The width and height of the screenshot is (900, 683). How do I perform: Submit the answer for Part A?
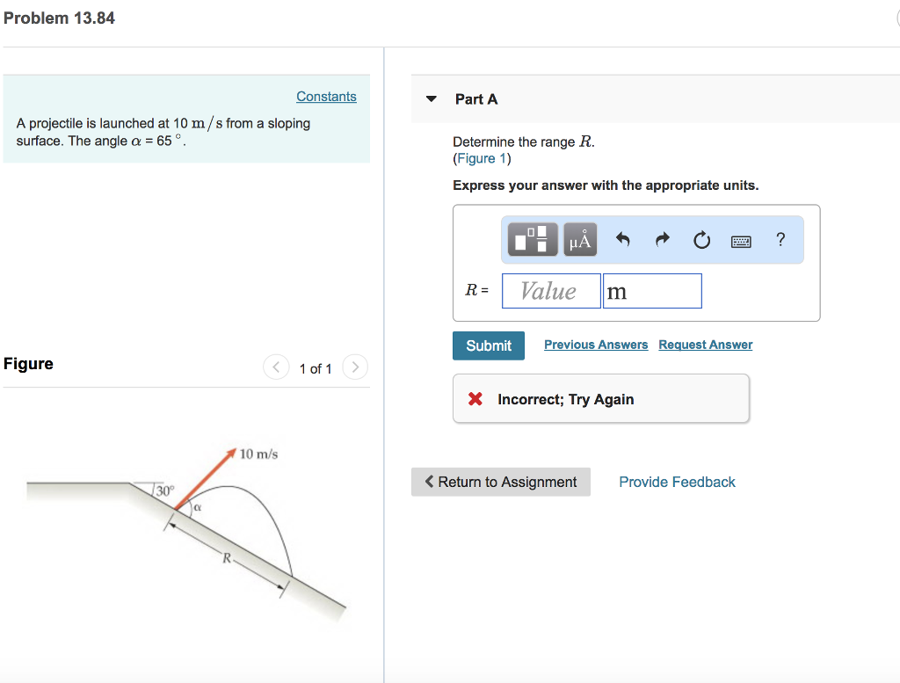click(488, 345)
